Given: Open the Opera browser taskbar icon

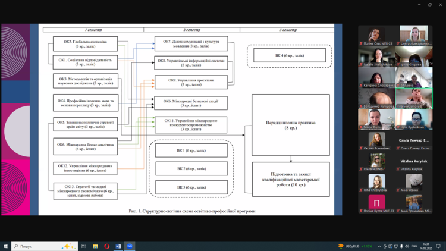Looking at the screenshot, I should [107, 246].
